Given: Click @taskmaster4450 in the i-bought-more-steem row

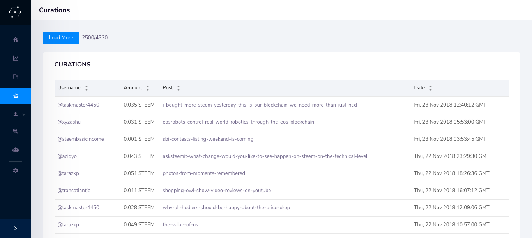Looking at the screenshot, I should pyautogui.click(x=78, y=105).
